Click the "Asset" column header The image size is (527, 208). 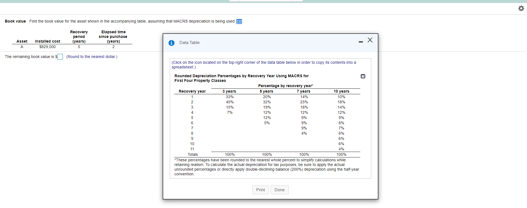coord(22,41)
